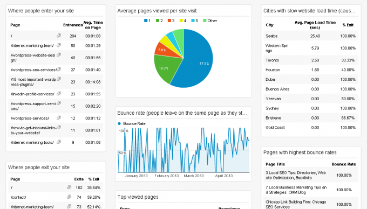Click Seattle's 25.40 load time value
Image resolution: width=367 pixels, height=209 pixels.
tap(315, 36)
